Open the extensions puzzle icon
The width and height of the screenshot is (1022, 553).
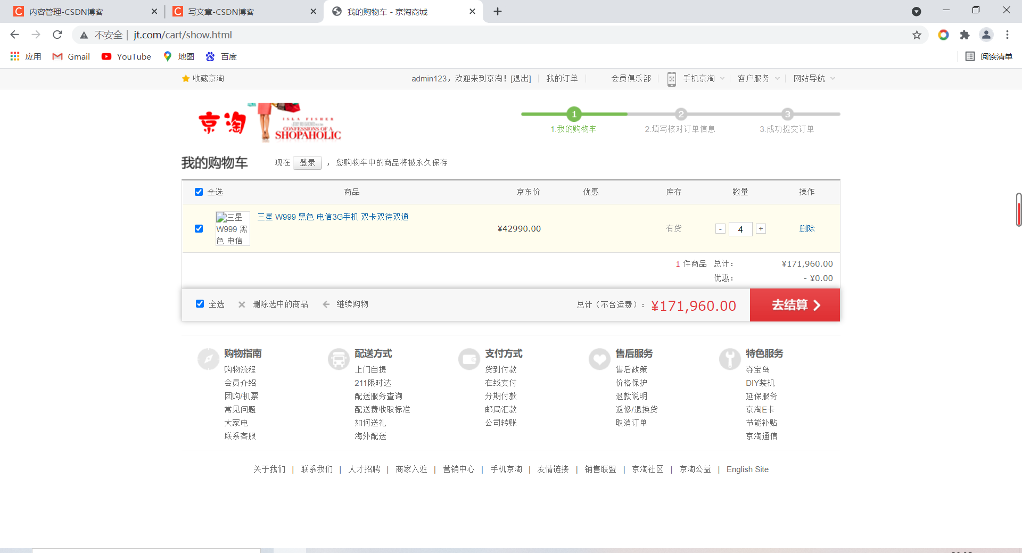click(965, 35)
